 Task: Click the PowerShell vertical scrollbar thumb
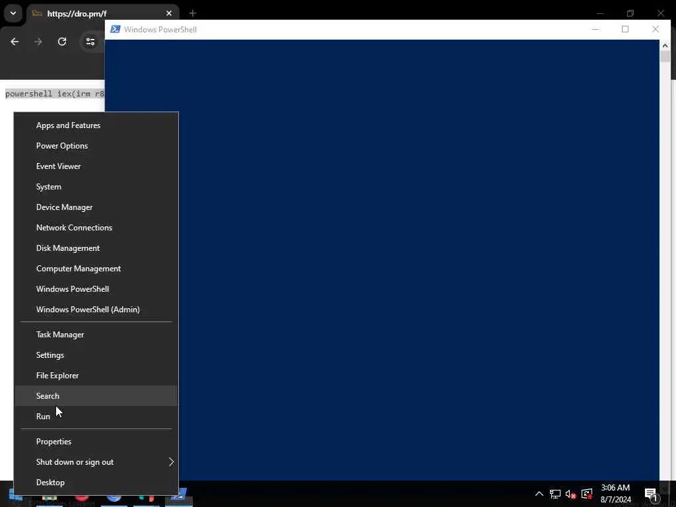[665, 57]
